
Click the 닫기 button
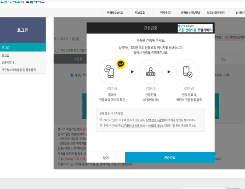coord(106,158)
